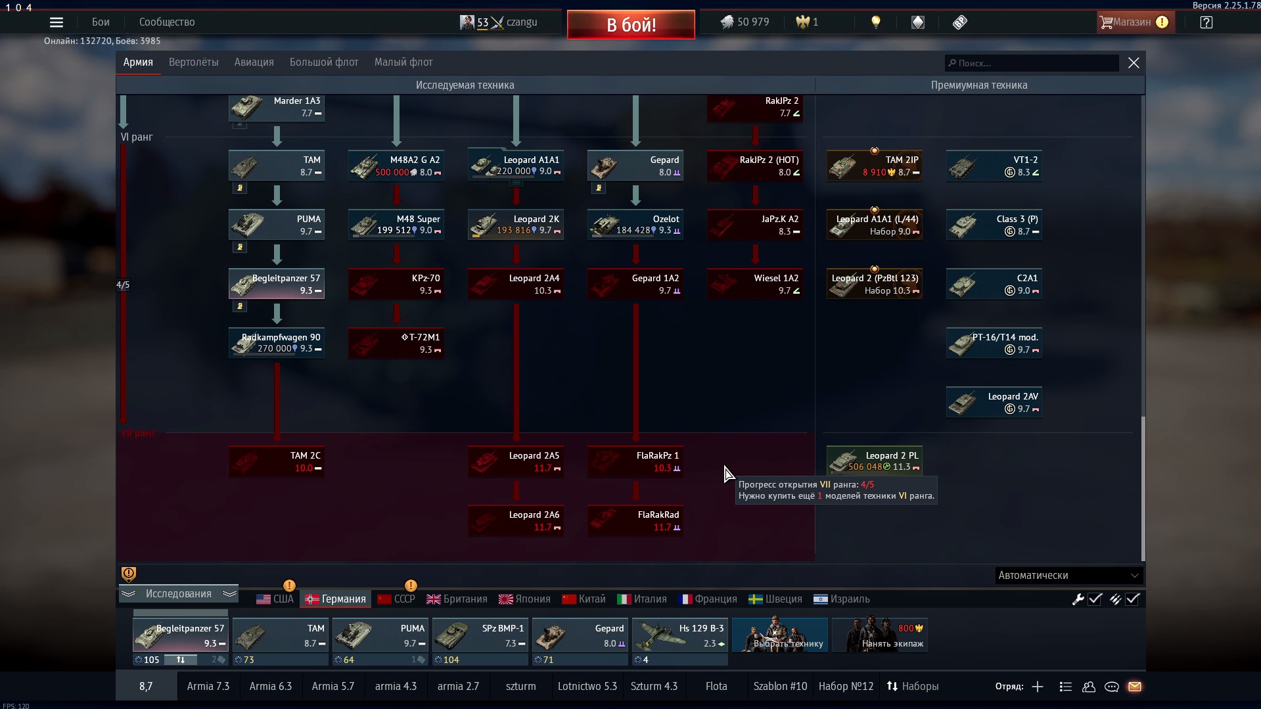
Task: Click the swap arrows under Begleitpanzer 57 slot
Action: tap(180, 660)
